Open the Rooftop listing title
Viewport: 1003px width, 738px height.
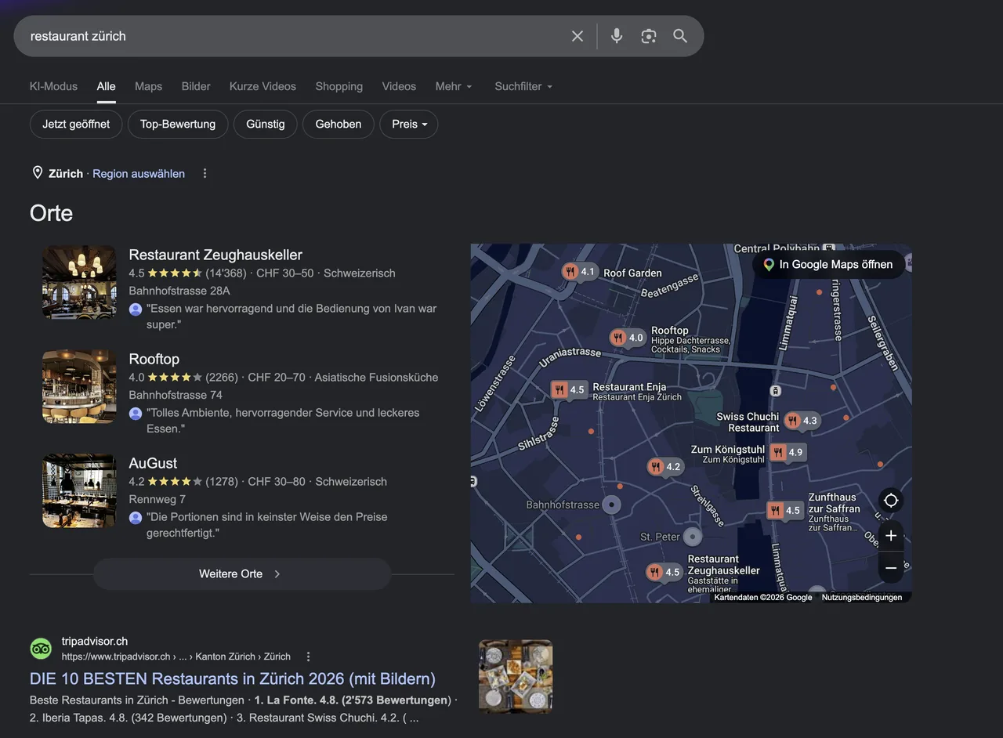154,359
